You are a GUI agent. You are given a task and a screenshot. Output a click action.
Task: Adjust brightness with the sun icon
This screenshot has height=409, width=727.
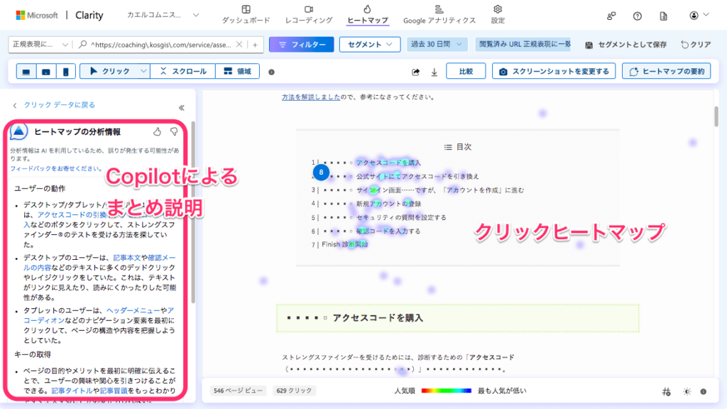tap(687, 392)
